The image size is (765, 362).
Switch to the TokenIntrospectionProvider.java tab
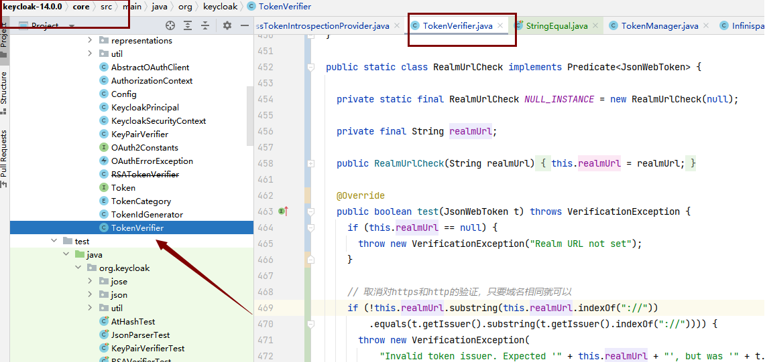pyautogui.click(x=323, y=26)
